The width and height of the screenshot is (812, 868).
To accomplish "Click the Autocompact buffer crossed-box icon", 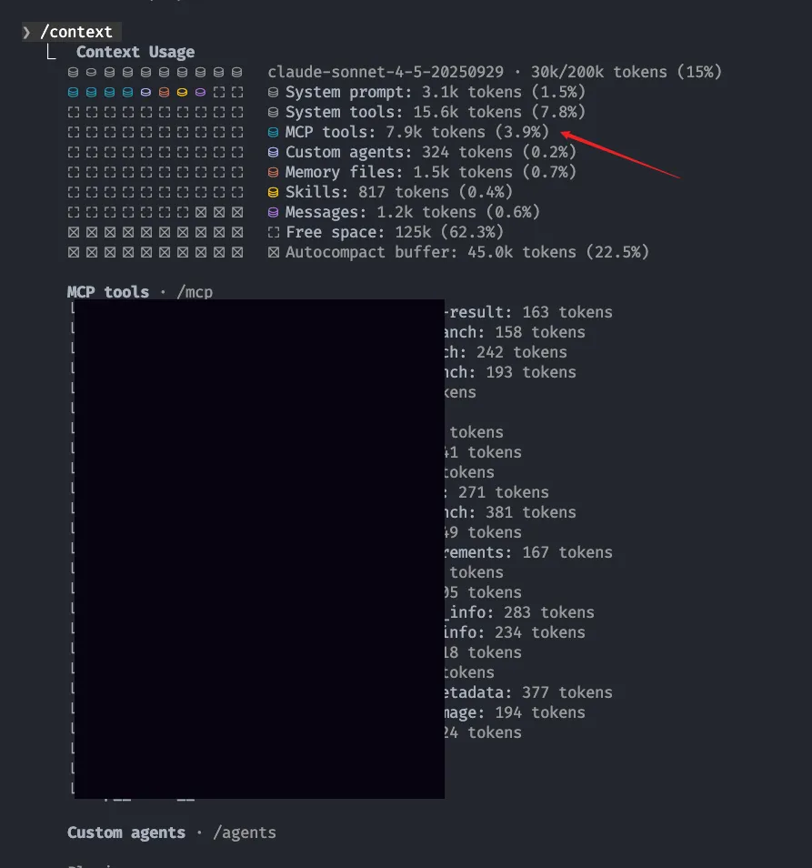I will pyautogui.click(x=274, y=252).
